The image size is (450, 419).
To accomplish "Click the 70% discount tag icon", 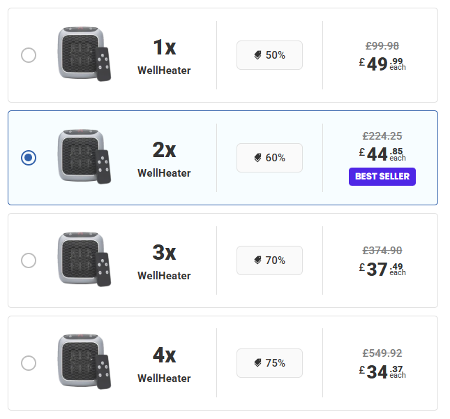I will point(258,260).
